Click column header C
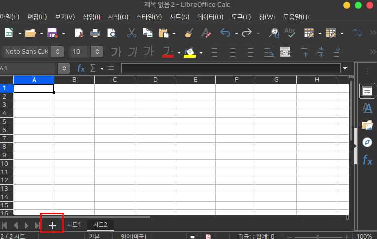The width and height of the screenshot is (377, 239). pos(114,80)
